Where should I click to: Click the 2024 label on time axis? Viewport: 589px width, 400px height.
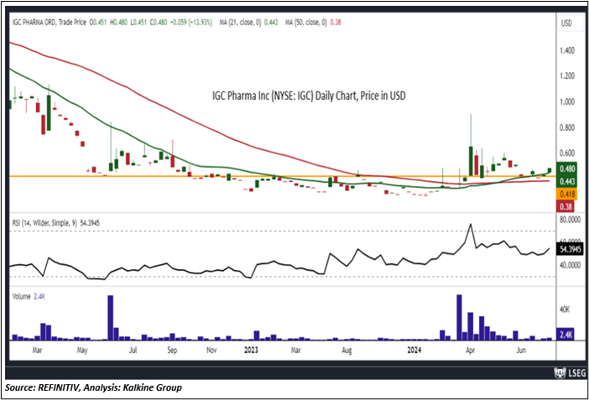(414, 350)
